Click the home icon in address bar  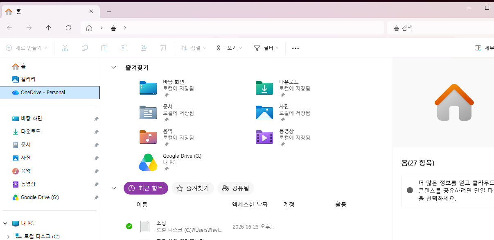(89, 28)
